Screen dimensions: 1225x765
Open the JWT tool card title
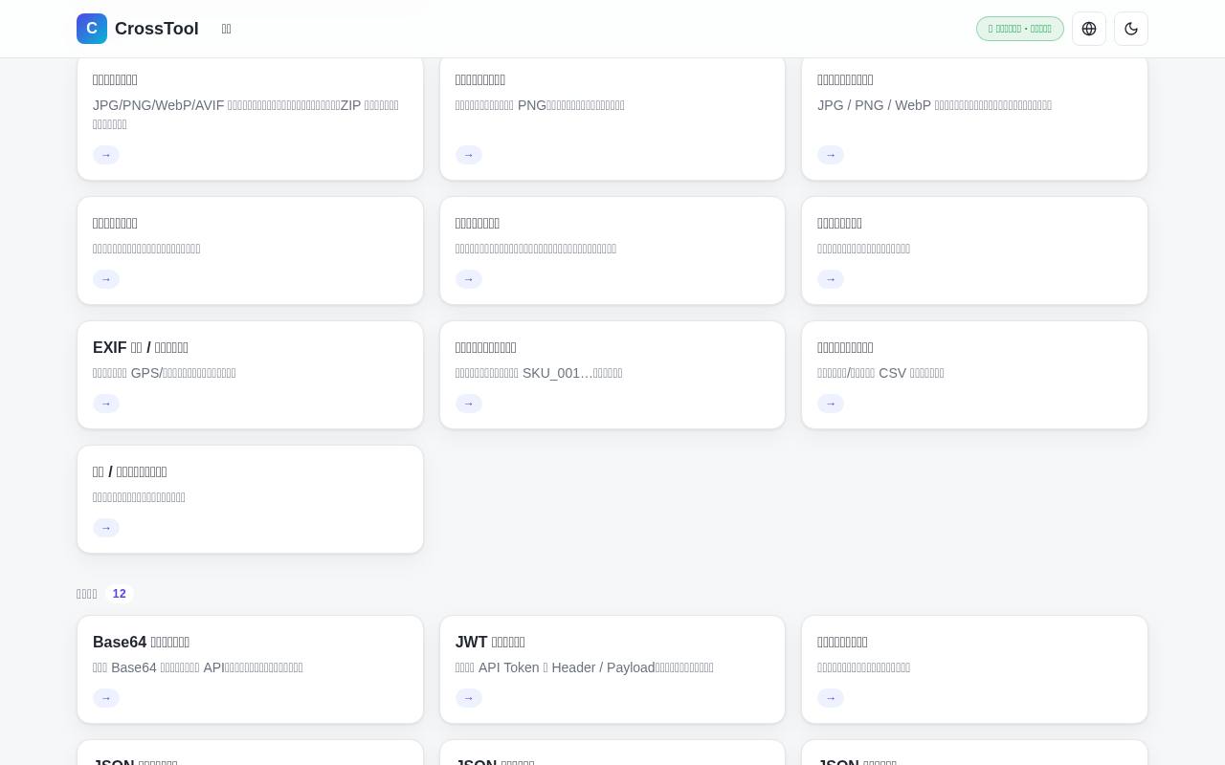tap(490, 642)
